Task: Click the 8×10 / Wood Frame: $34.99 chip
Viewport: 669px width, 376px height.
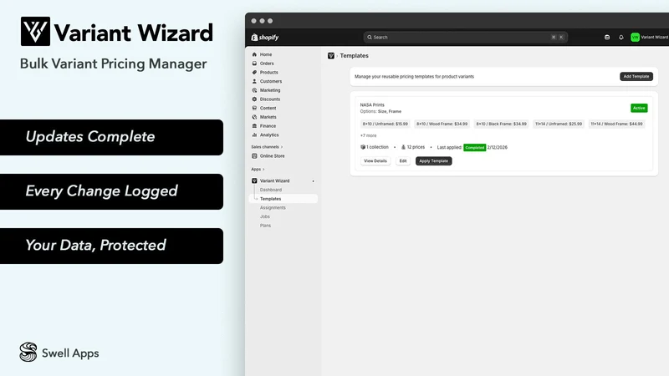Action: (x=442, y=124)
